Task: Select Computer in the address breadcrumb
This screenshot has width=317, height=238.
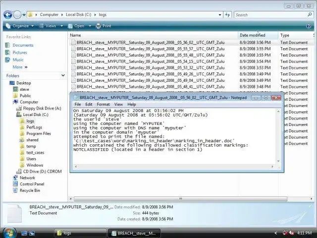Action: pos(49,14)
